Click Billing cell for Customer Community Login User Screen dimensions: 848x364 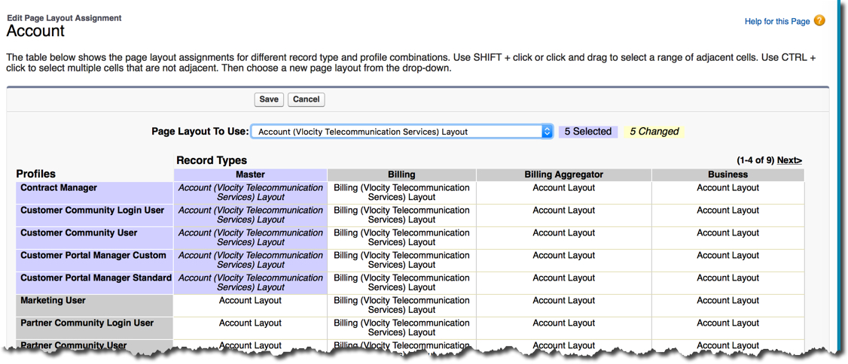(x=402, y=215)
